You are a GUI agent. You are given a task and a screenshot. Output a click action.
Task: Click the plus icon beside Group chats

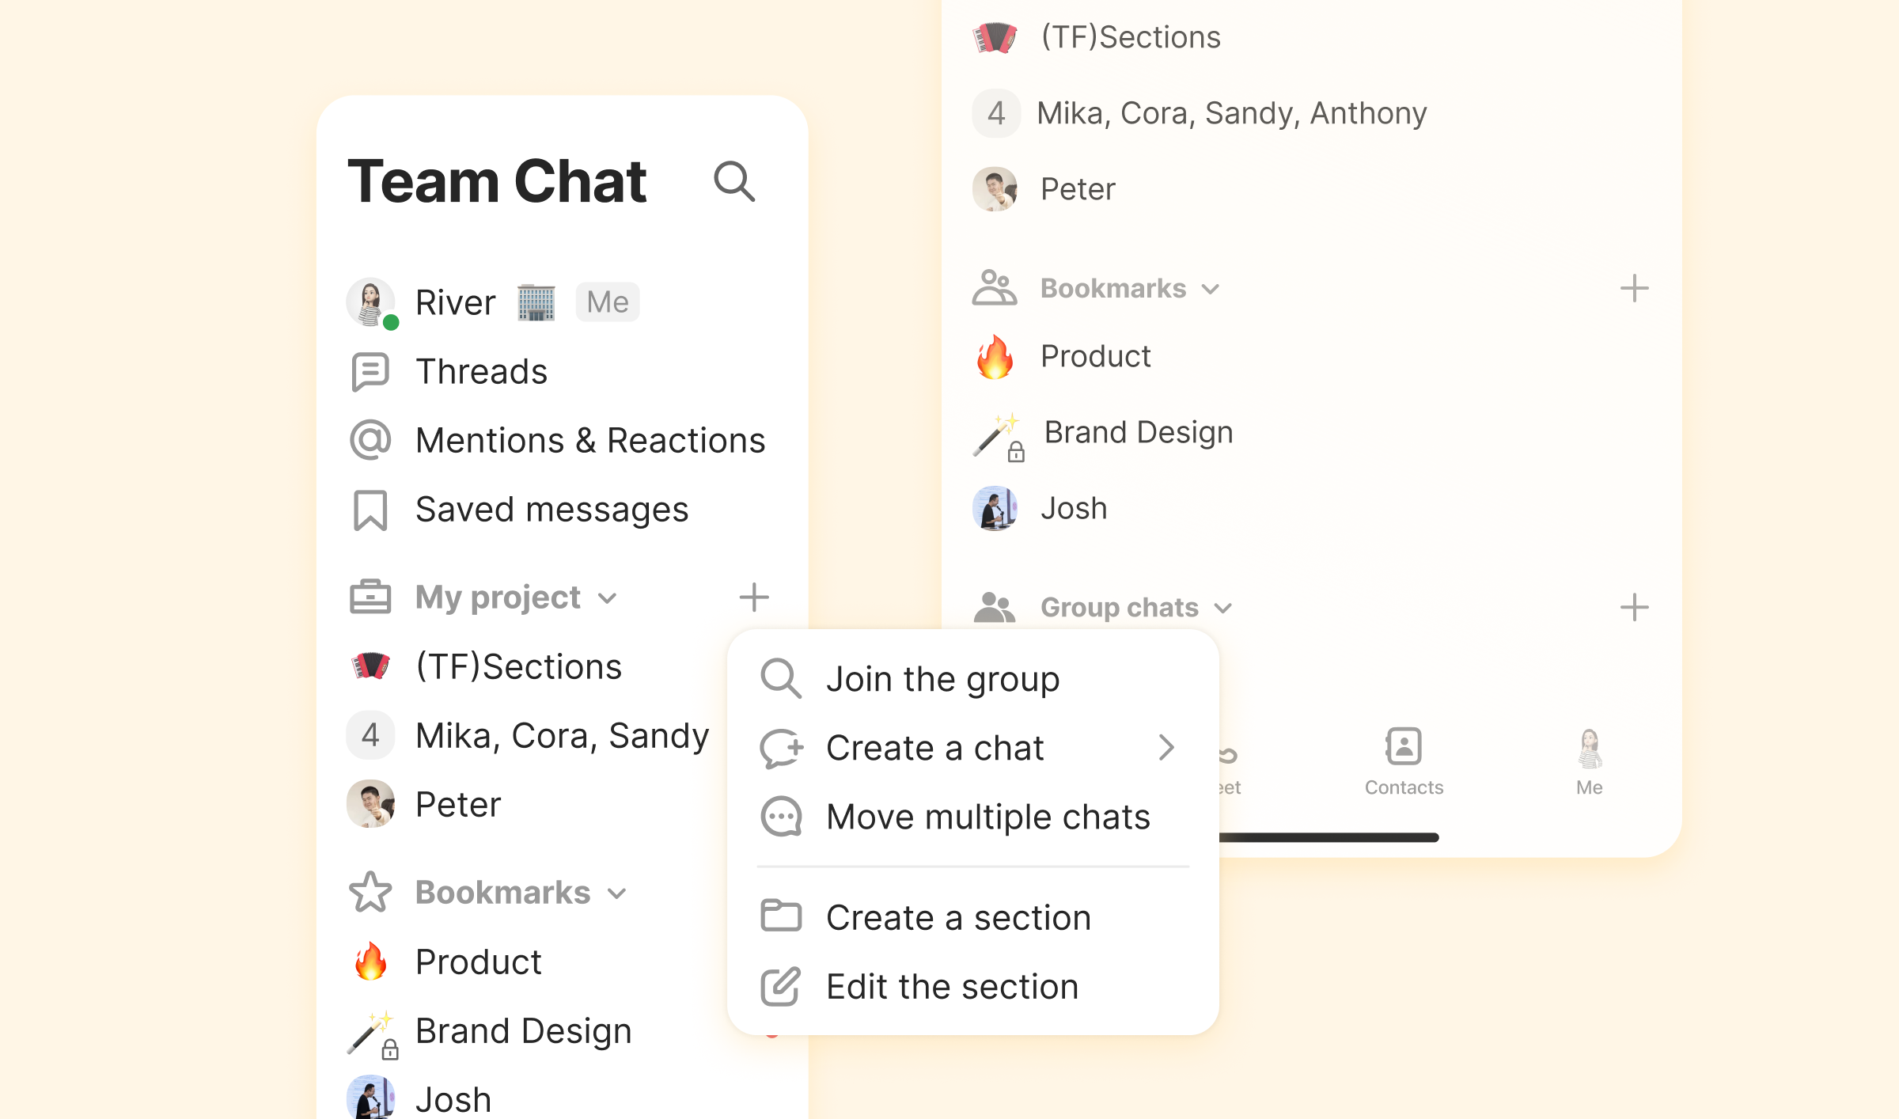click(x=1633, y=608)
